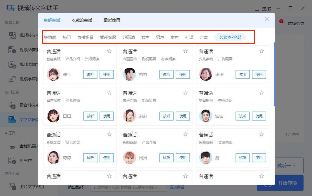Open the 视频添加字幕 sidebar icon
Viewport: 312px width, 196px height.
[x=12, y=64]
